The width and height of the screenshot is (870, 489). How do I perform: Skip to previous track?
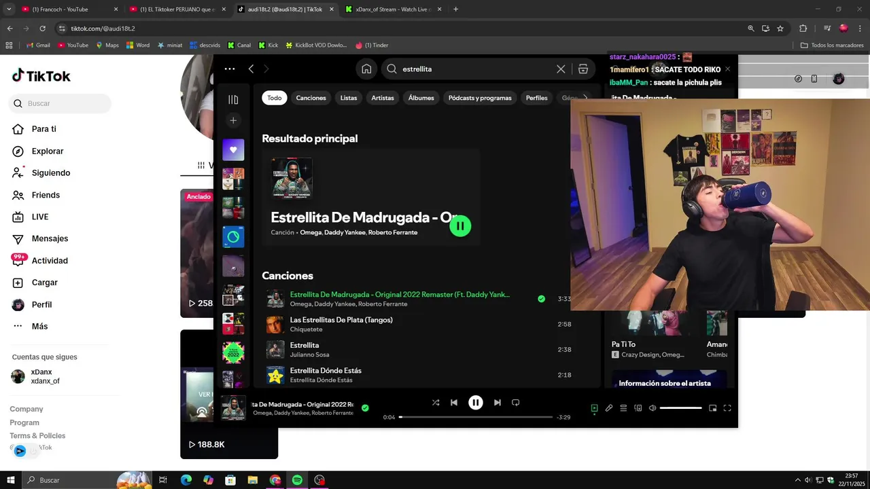coord(454,403)
